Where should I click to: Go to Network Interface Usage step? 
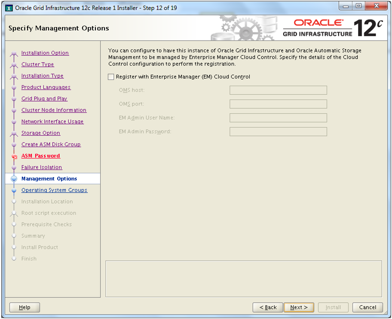pos(52,121)
